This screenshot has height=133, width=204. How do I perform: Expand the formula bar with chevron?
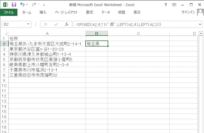pos(200,24)
